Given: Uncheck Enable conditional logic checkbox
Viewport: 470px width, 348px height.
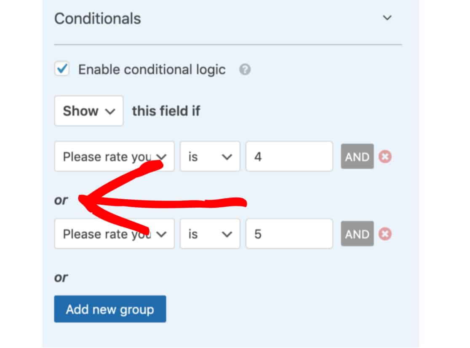Looking at the screenshot, I should tap(62, 69).
